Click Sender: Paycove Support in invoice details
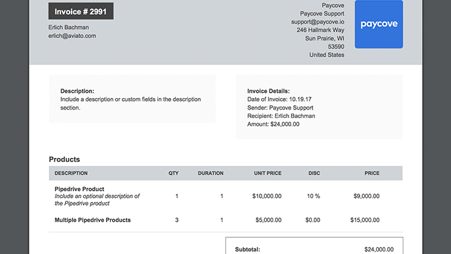The height and width of the screenshot is (254, 451). [280, 108]
